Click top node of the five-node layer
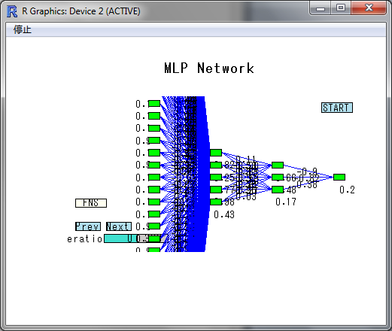Viewport: 392px width, 331px height. pyautogui.click(x=216, y=153)
